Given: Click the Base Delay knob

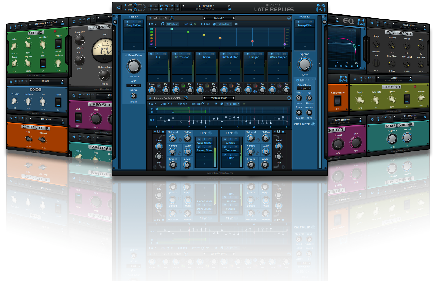Looking at the screenshot, I should tap(134, 66).
